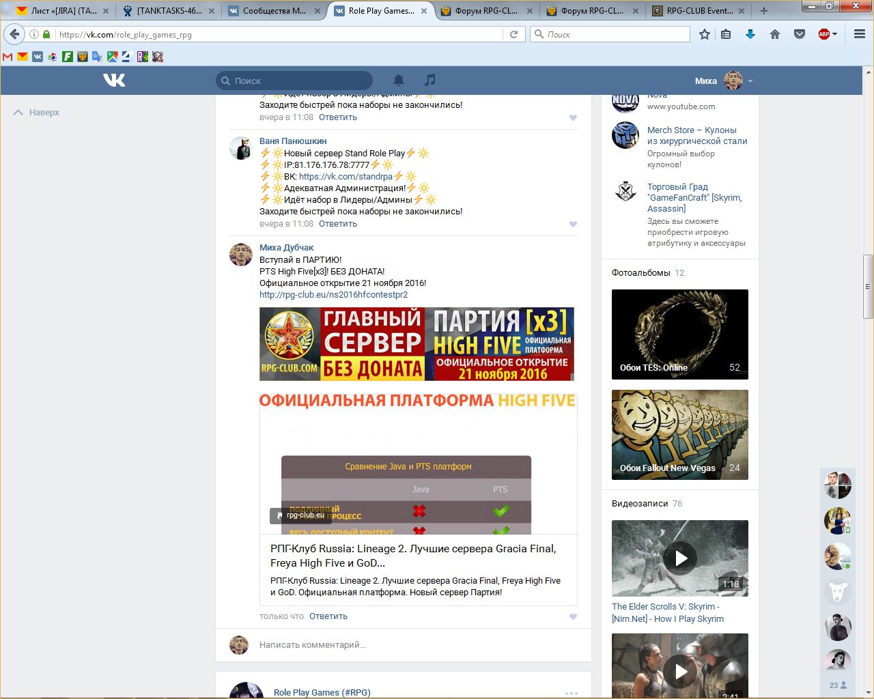The image size is (874, 699).
Task: Open the Обои TES: Online album
Action: click(680, 334)
